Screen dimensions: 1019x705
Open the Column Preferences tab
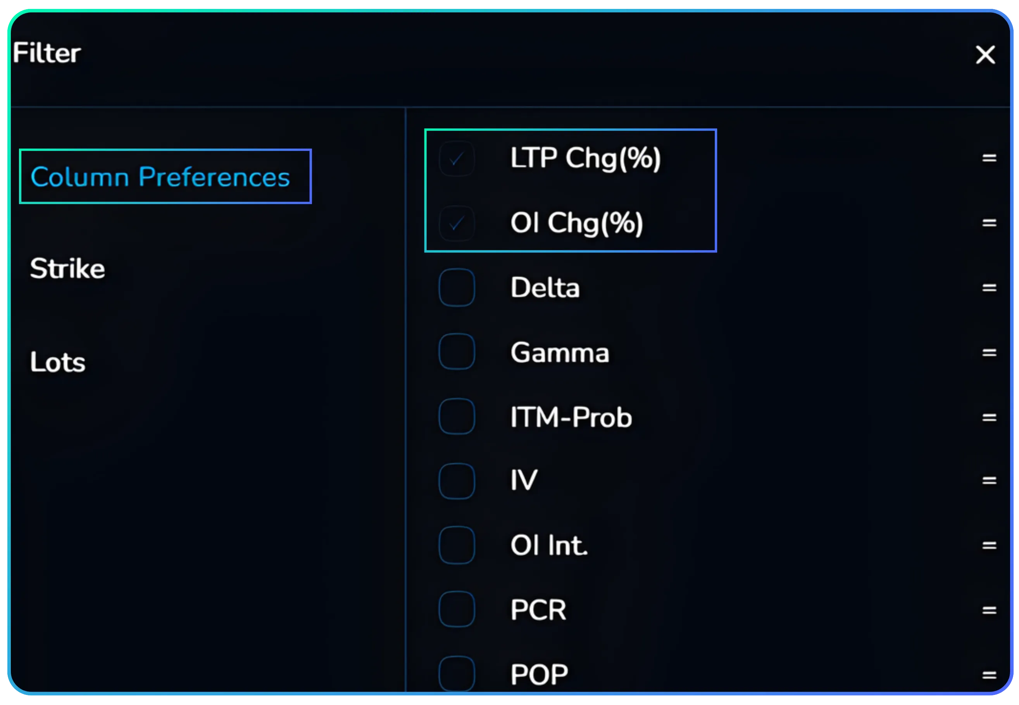(160, 177)
